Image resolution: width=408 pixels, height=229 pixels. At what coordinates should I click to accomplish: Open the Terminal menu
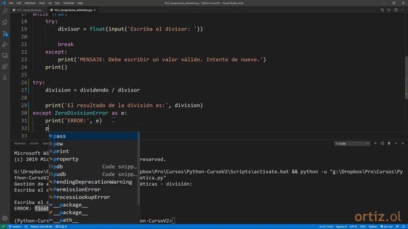[68, 3]
